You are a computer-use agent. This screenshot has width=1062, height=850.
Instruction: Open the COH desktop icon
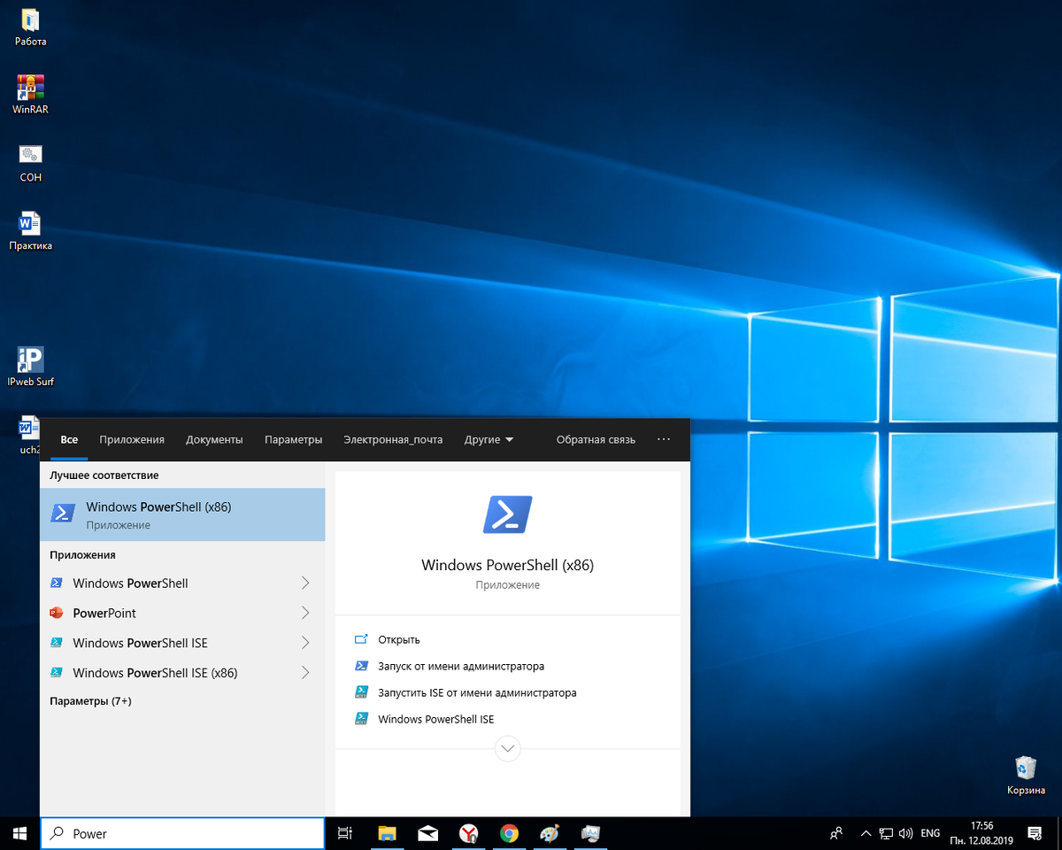click(x=30, y=163)
